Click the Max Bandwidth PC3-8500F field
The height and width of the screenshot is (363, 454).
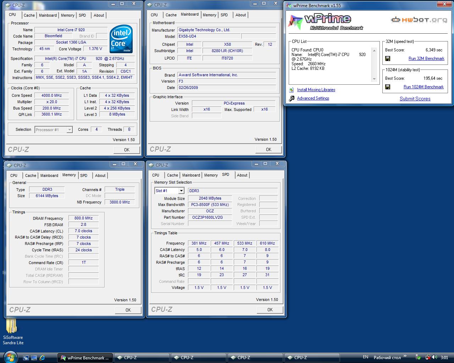[x=210, y=205]
